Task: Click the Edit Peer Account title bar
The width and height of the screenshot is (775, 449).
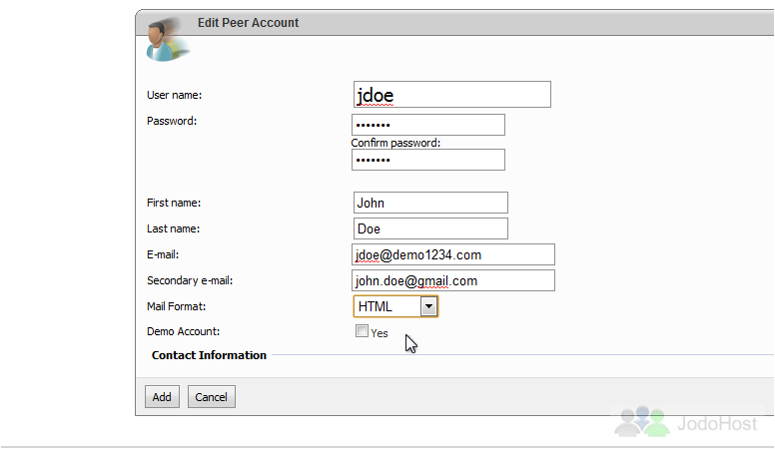Action: coord(454,23)
